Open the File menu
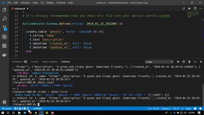This screenshot has height=115, width=204. pos(9,3)
